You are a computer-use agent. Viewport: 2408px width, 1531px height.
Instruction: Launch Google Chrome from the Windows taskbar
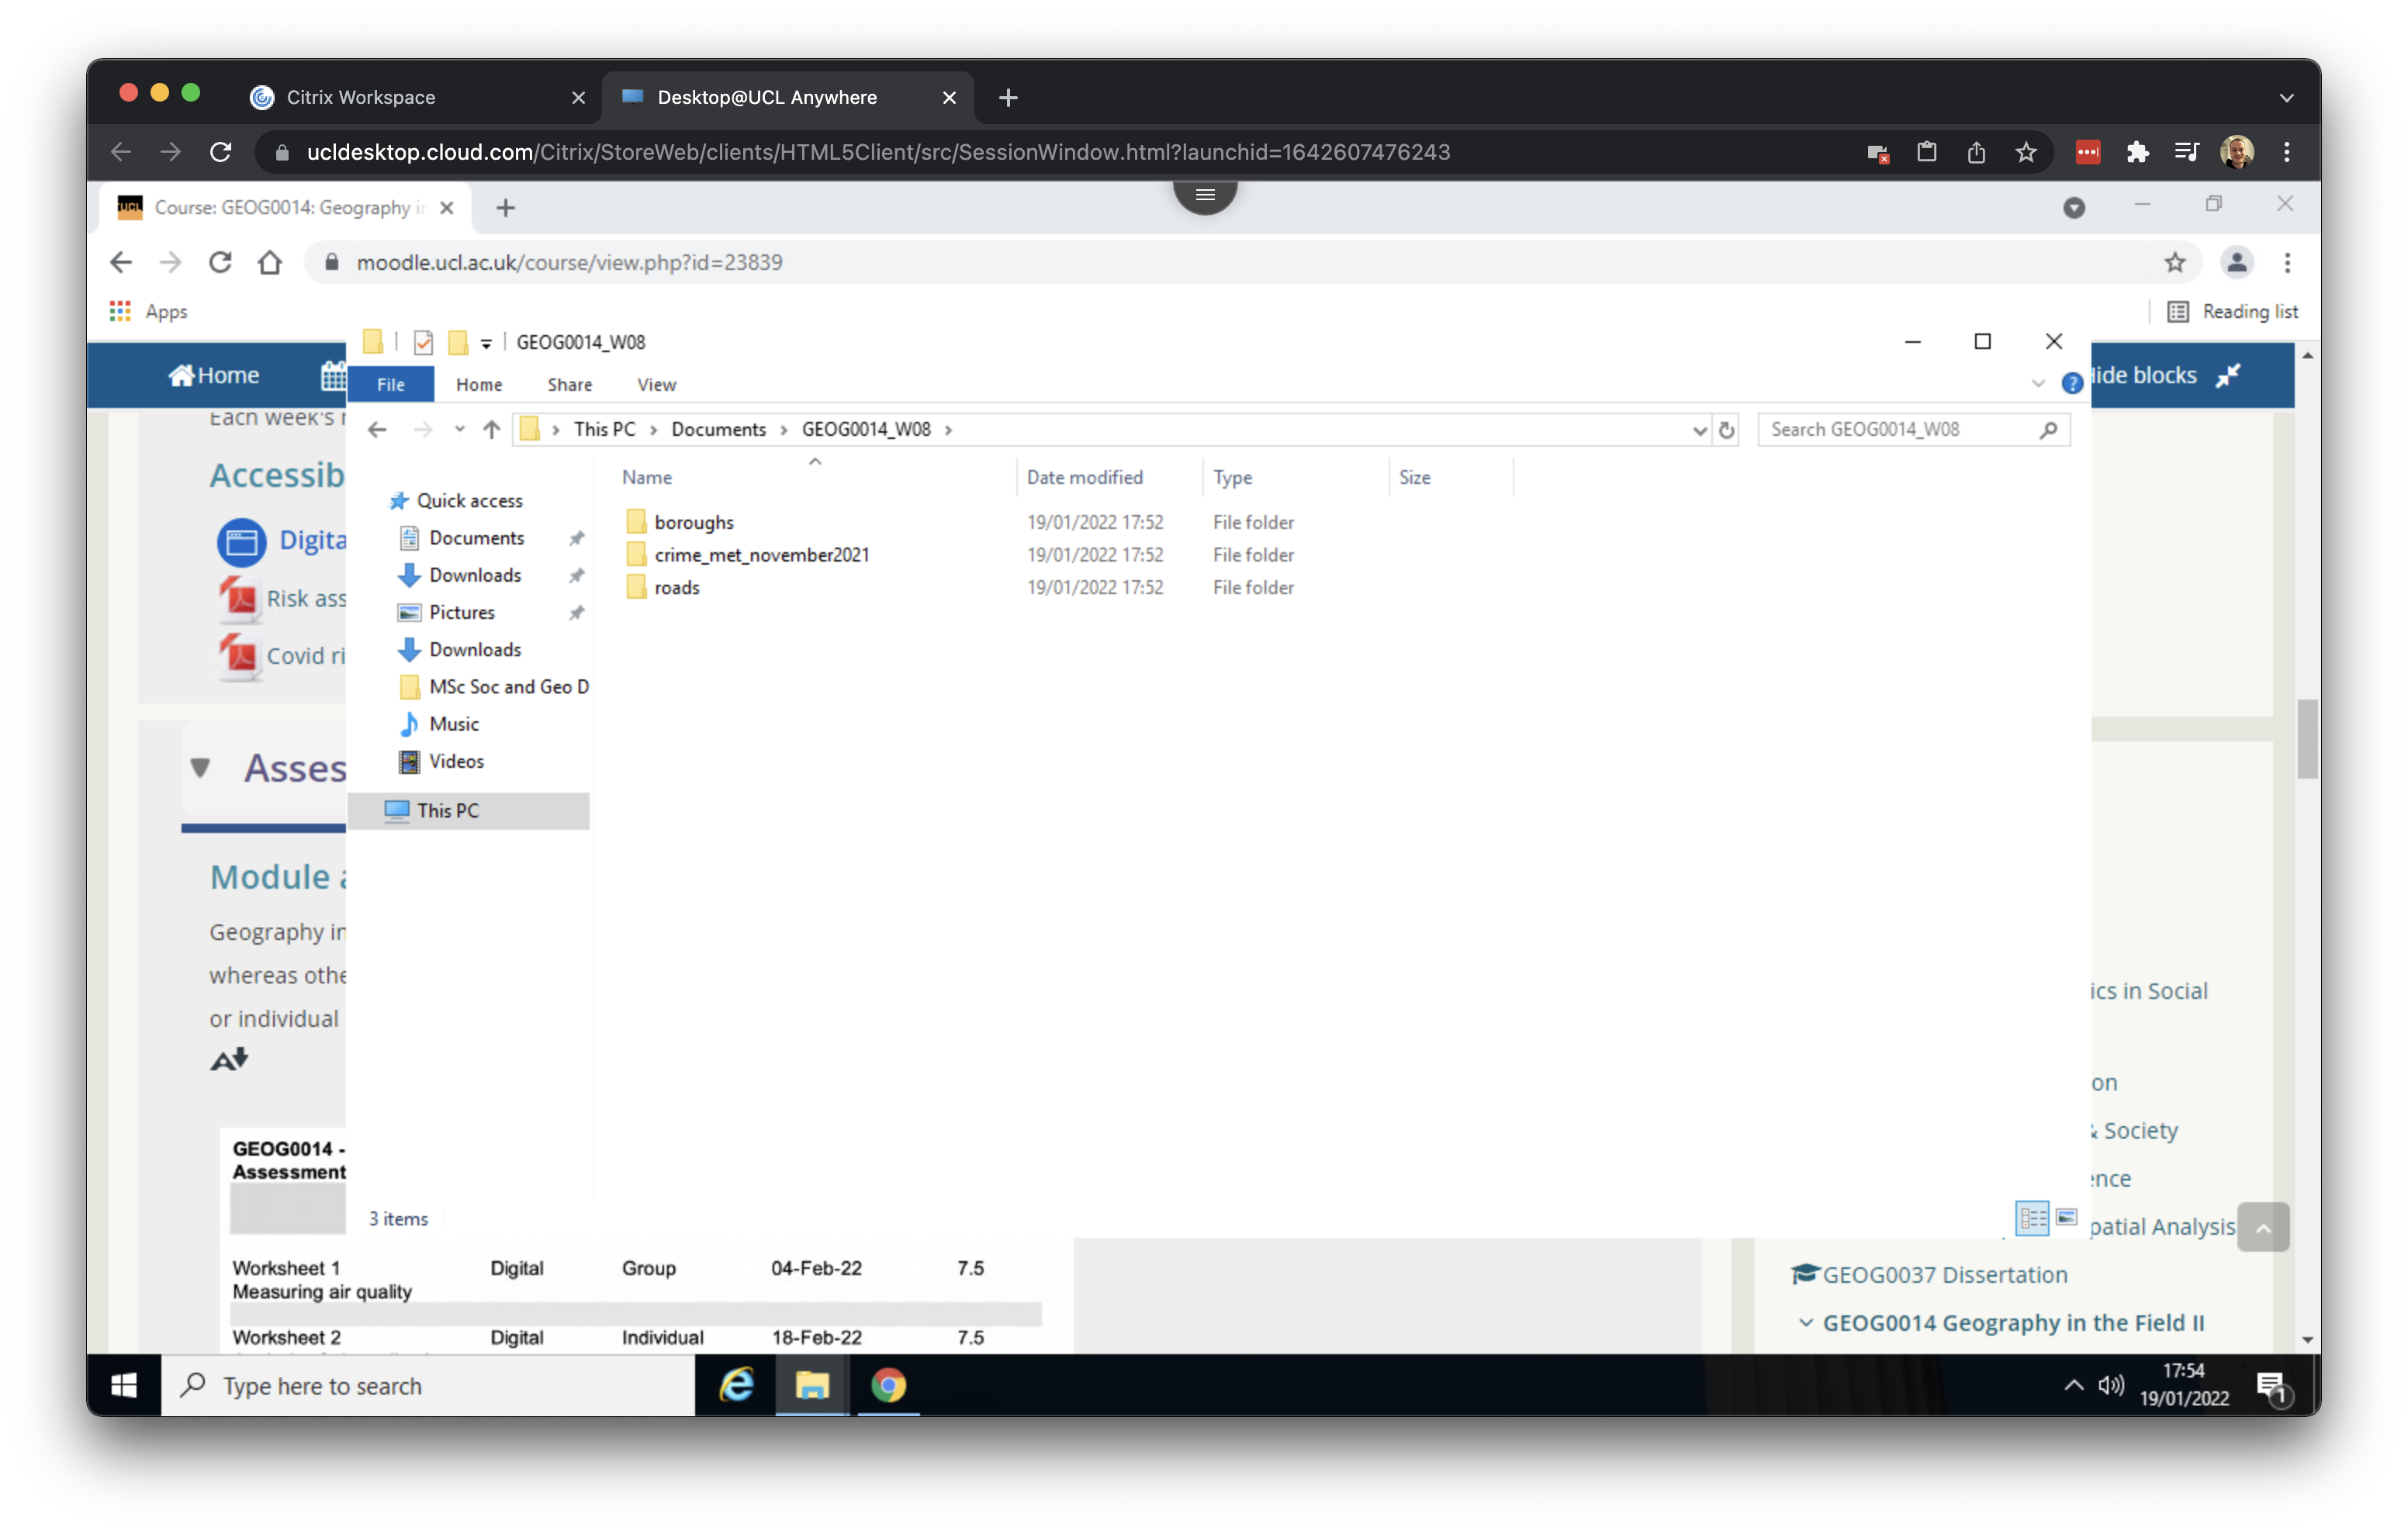coord(888,1386)
